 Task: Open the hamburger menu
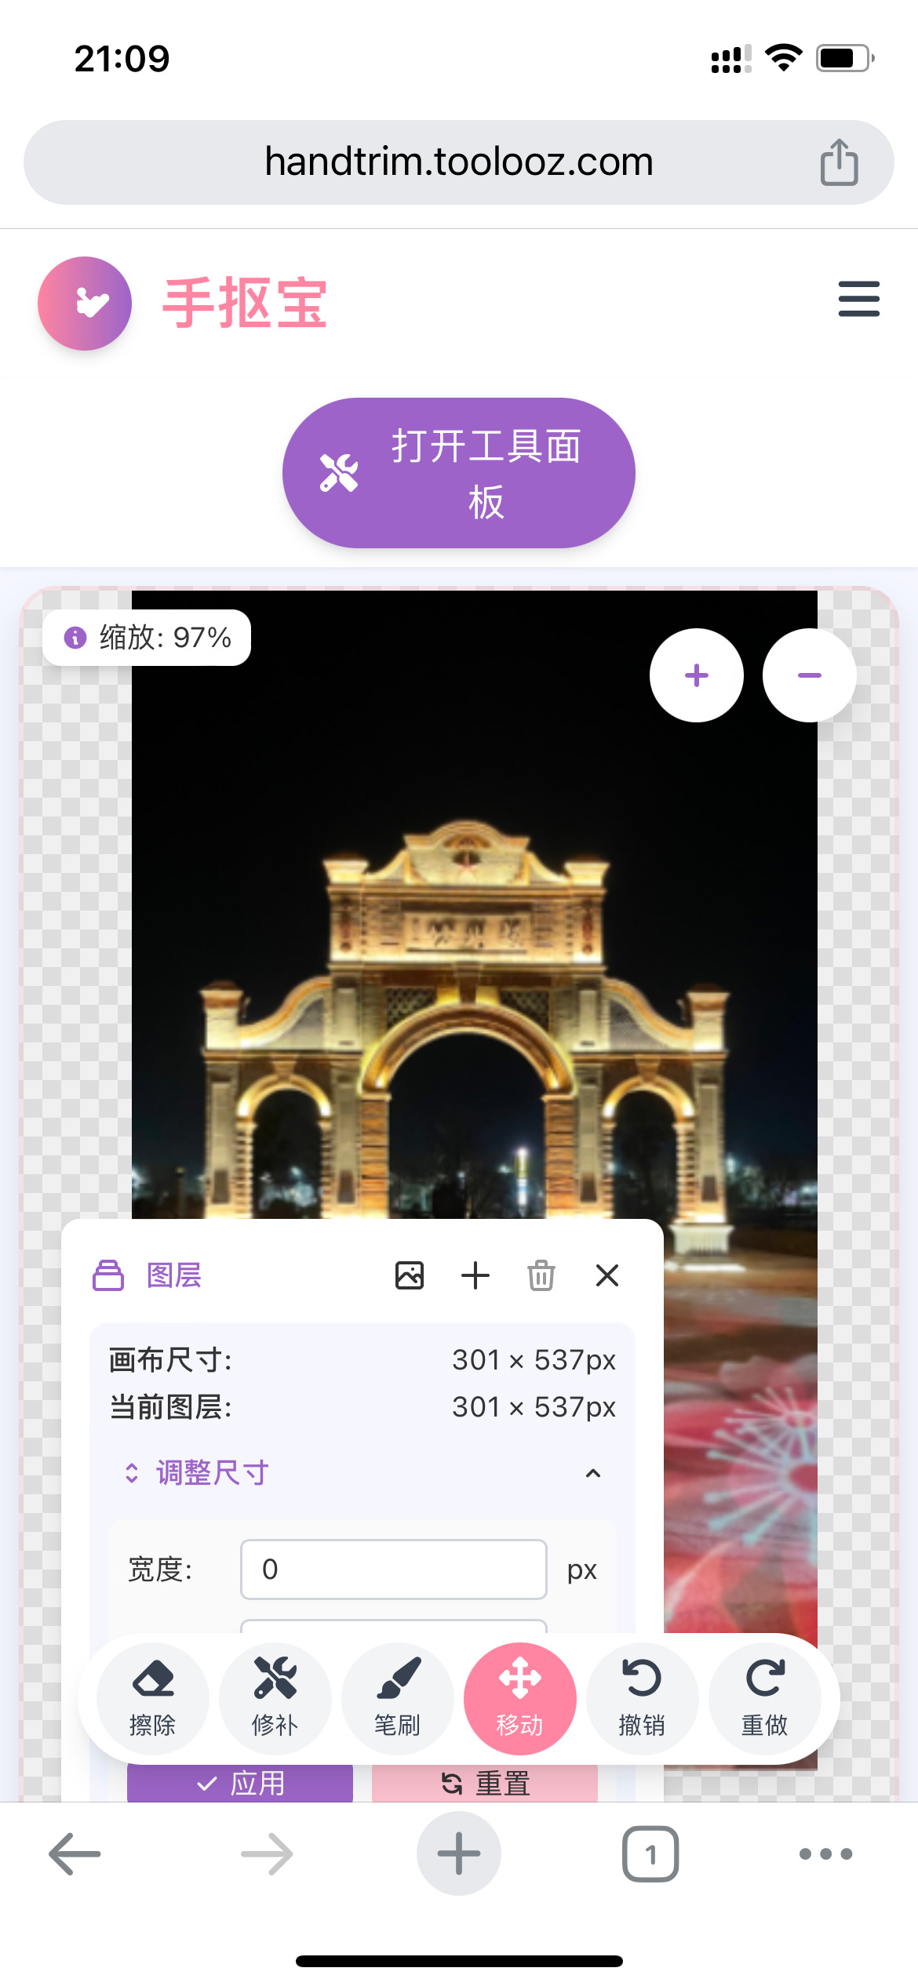tap(858, 299)
